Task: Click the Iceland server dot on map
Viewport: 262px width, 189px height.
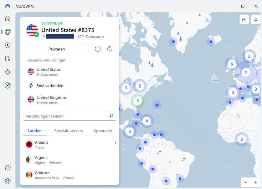Action: coord(211,42)
